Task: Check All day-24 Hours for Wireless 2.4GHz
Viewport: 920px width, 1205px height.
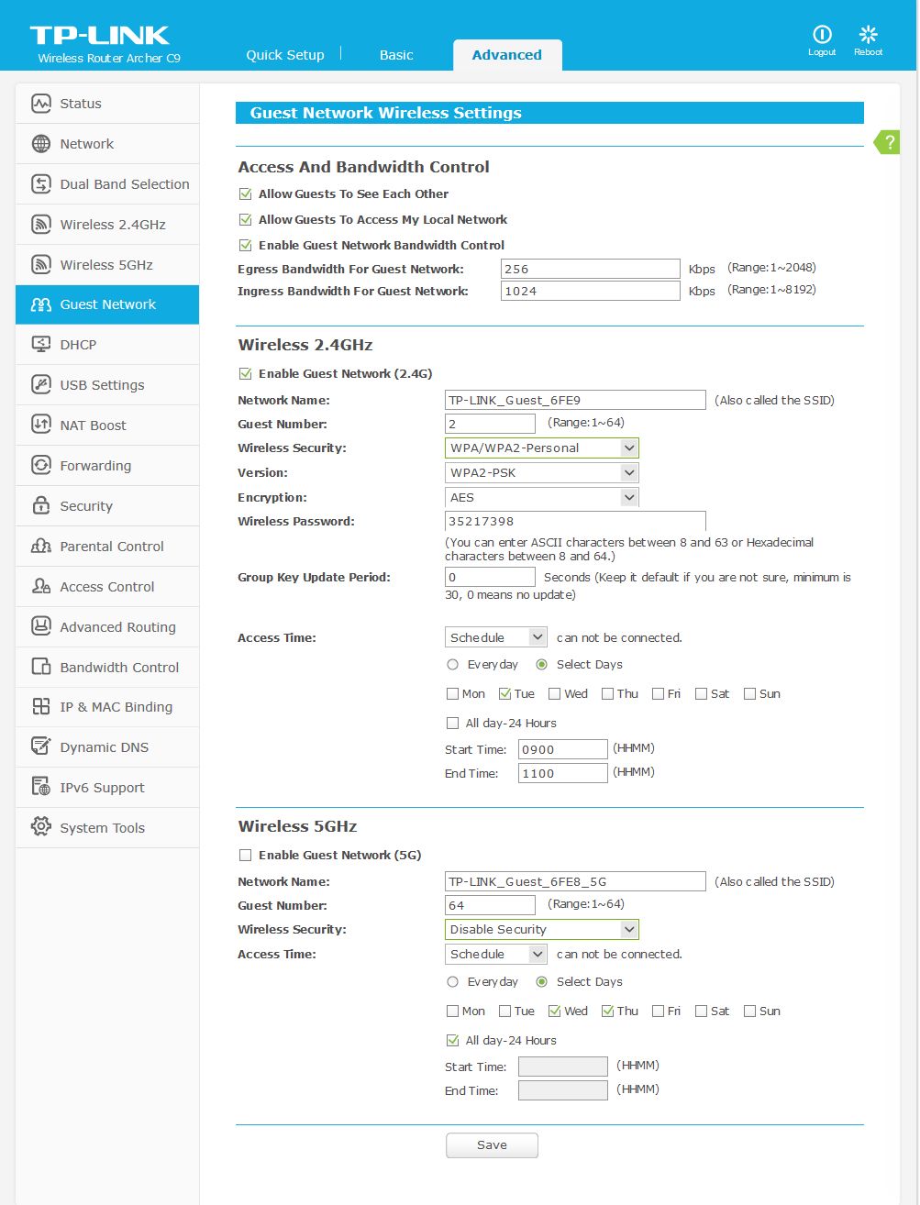Action: click(x=452, y=724)
